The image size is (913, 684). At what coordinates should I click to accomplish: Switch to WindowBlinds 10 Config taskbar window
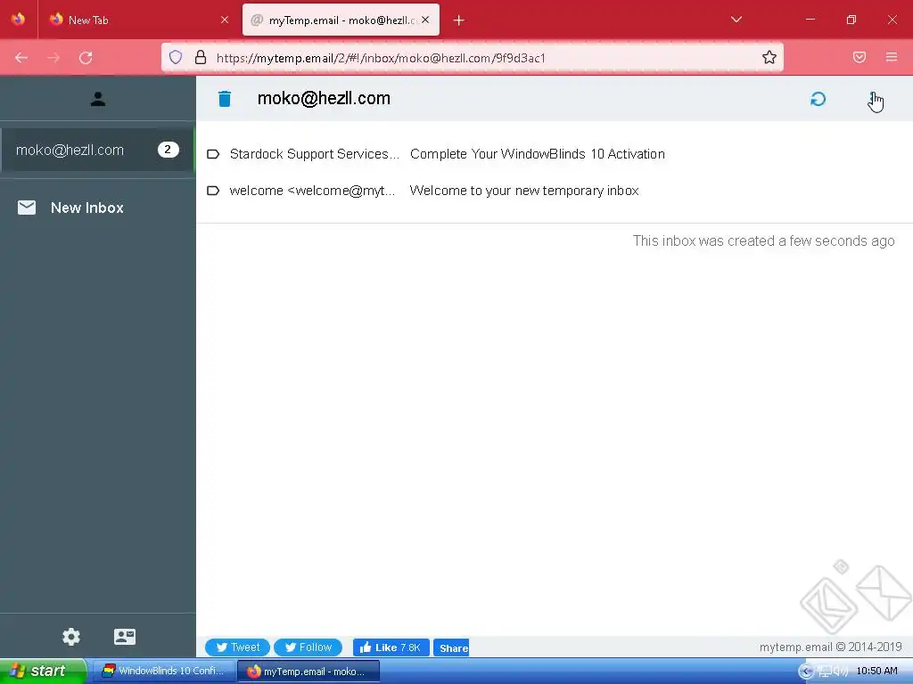tap(164, 672)
